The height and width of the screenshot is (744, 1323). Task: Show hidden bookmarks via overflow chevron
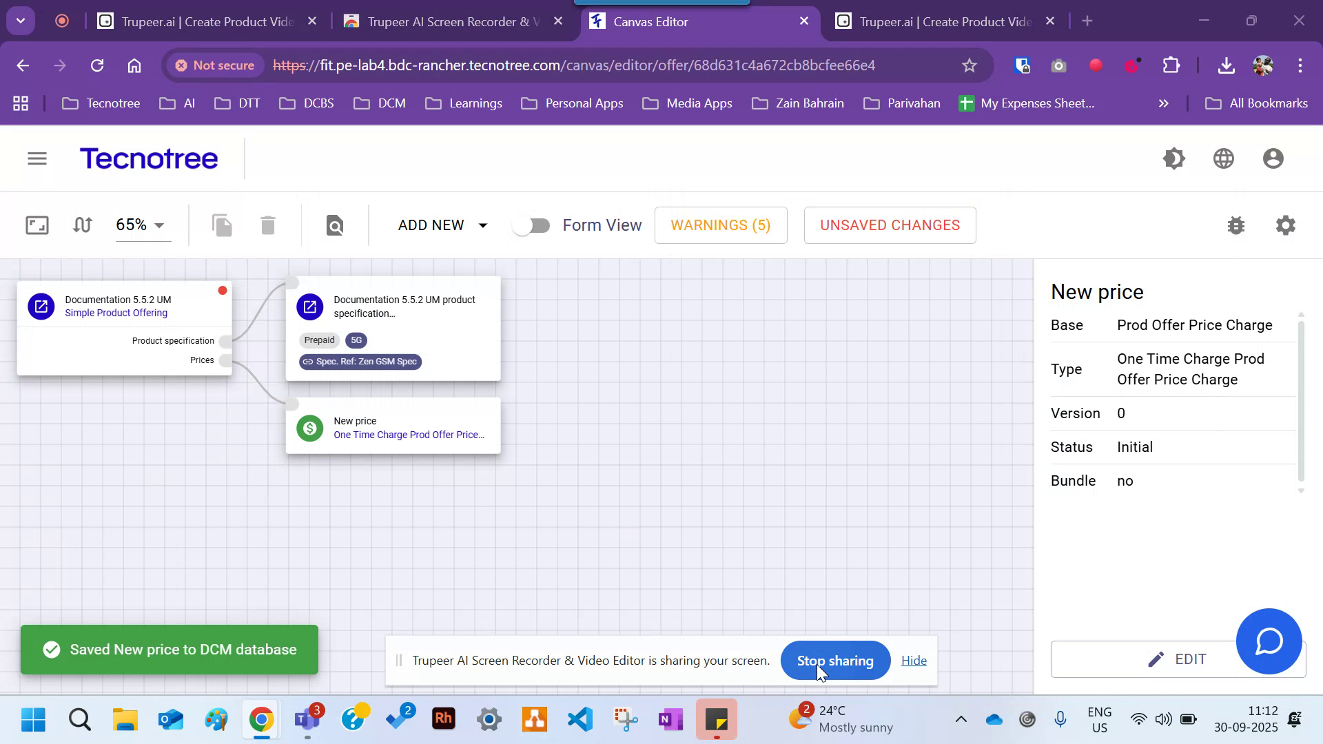1163,103
